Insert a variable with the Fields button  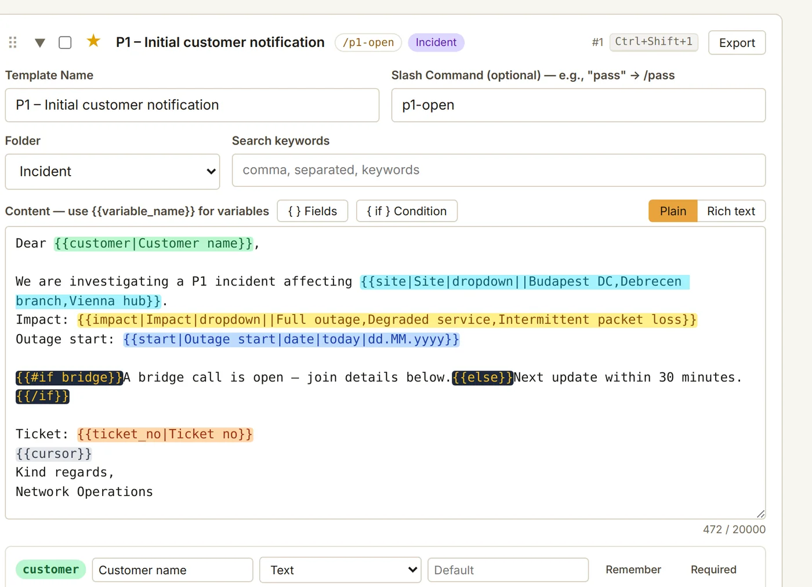[x=313, y=211]
